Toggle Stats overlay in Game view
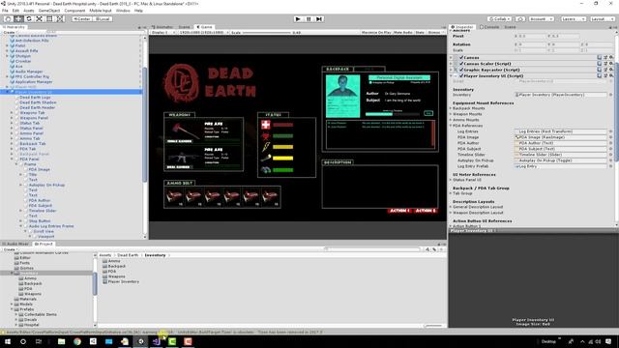Image resolution: width=619 pixels, height=348 pixels. click(420, 32)
